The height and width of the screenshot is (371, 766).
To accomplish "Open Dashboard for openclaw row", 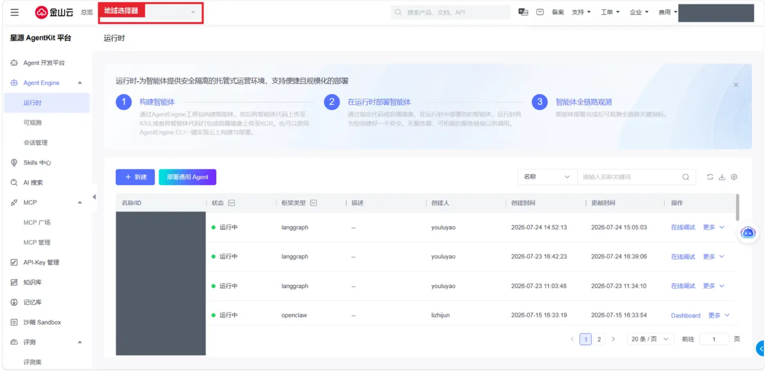I will 686,315.
